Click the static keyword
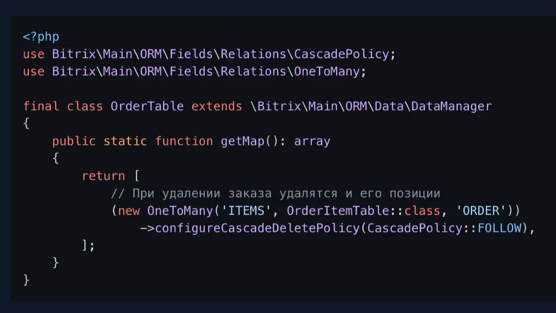 coord(125,141)
